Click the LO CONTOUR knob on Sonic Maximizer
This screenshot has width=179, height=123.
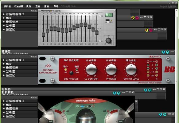coord(91,69)
